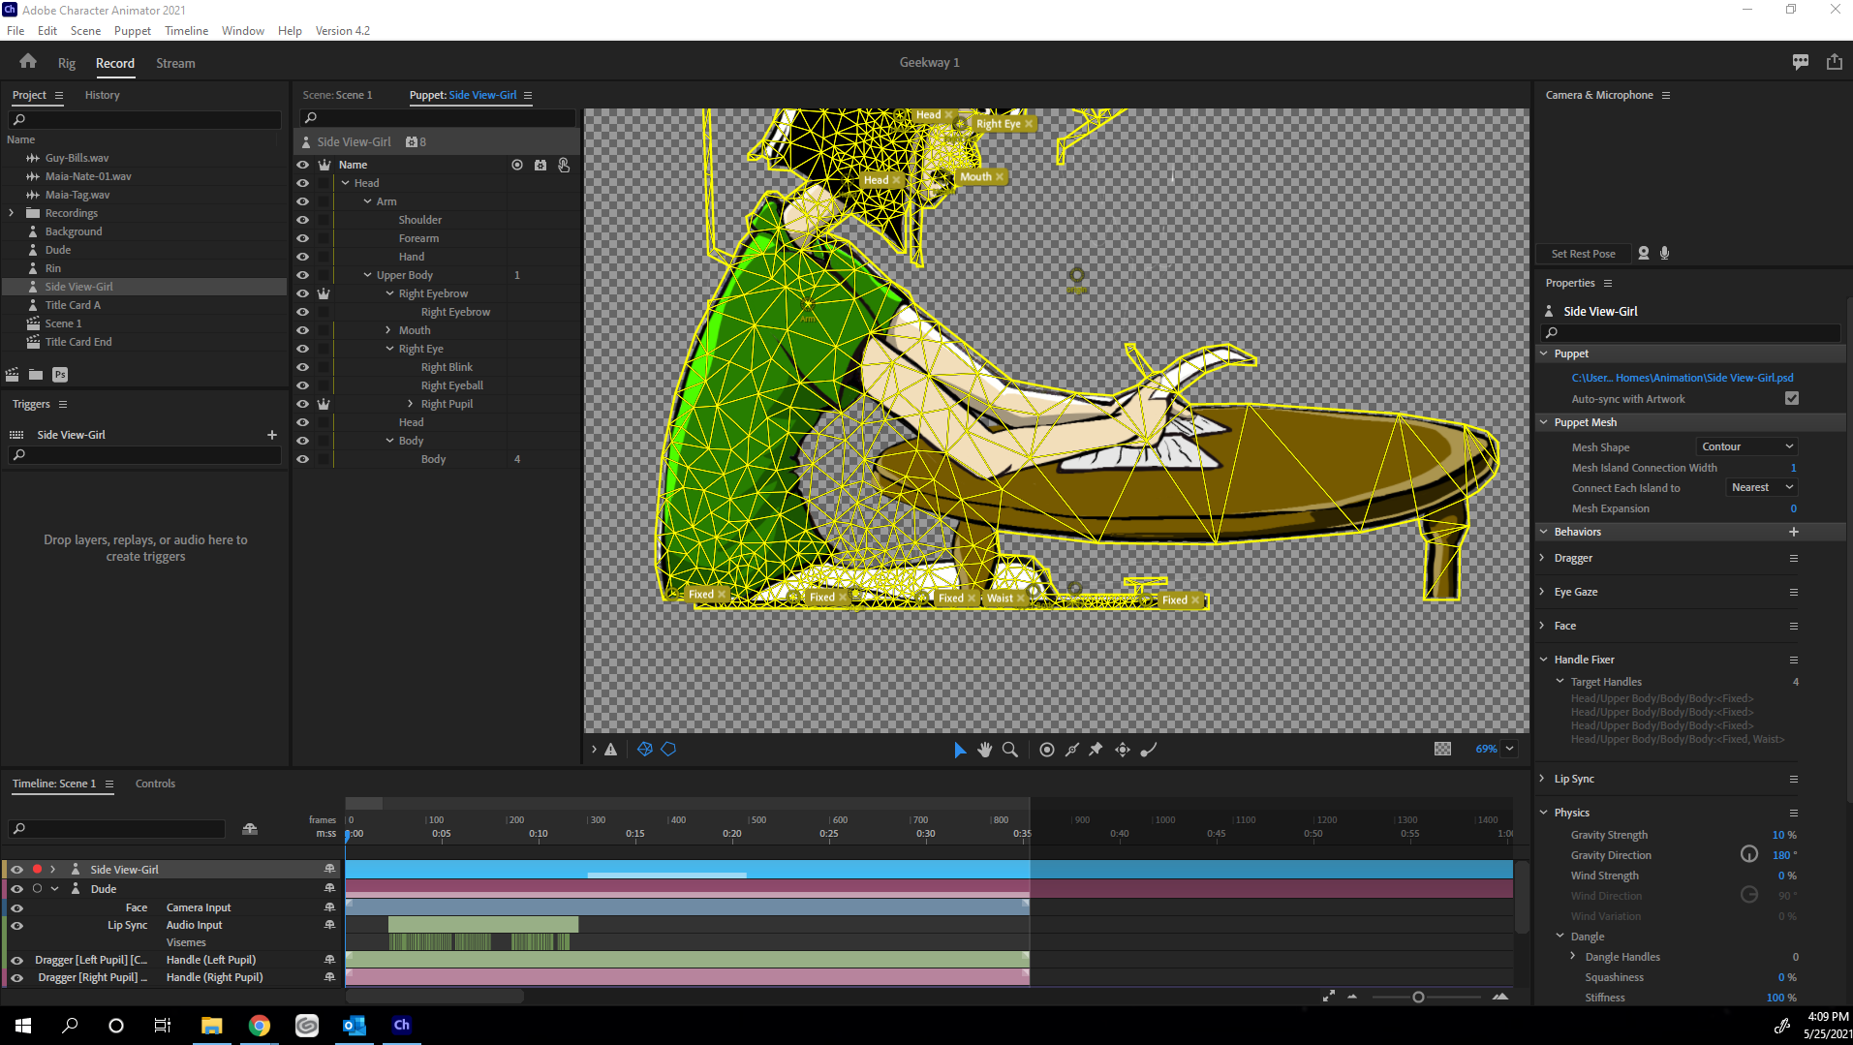
Task: Select the Hand tool in the puppet toolbar
Action: (x=985, y=750)
